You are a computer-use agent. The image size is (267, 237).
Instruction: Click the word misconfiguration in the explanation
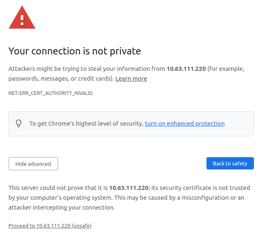(x=212, y=198)
